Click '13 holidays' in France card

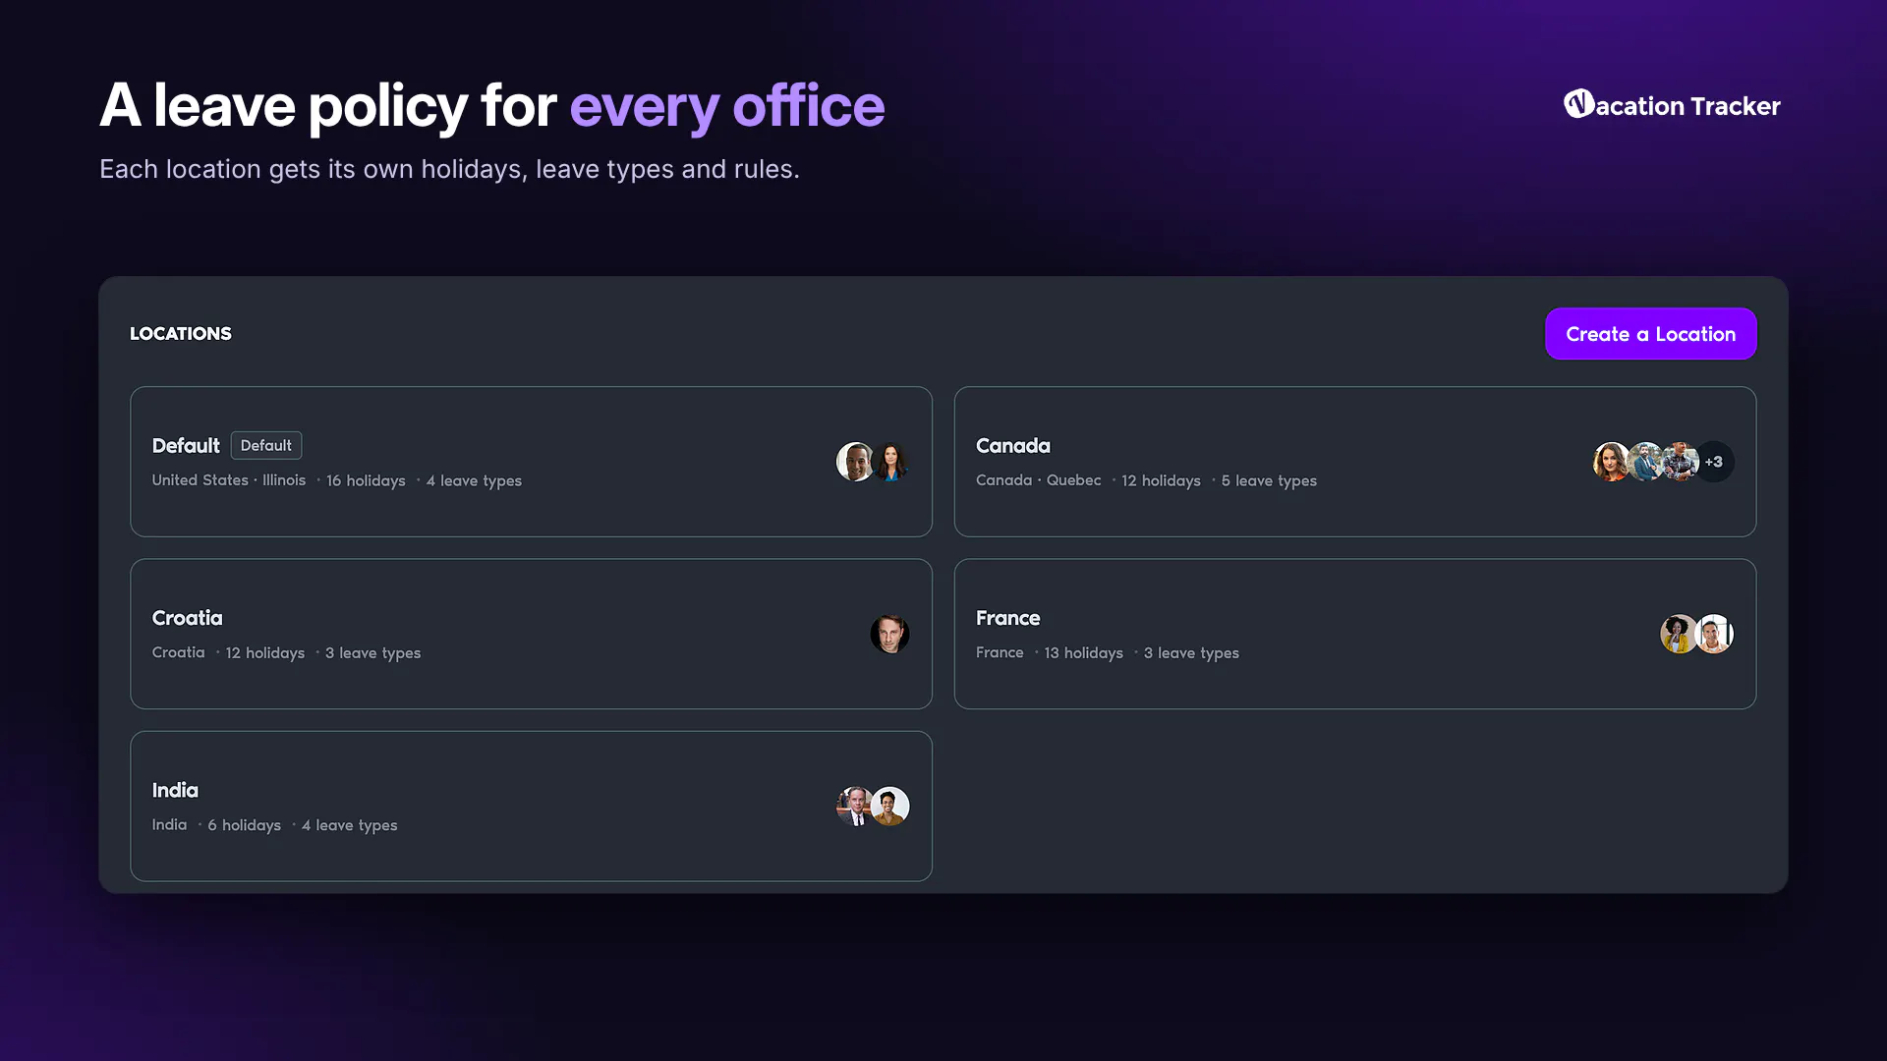point(1083,653)
